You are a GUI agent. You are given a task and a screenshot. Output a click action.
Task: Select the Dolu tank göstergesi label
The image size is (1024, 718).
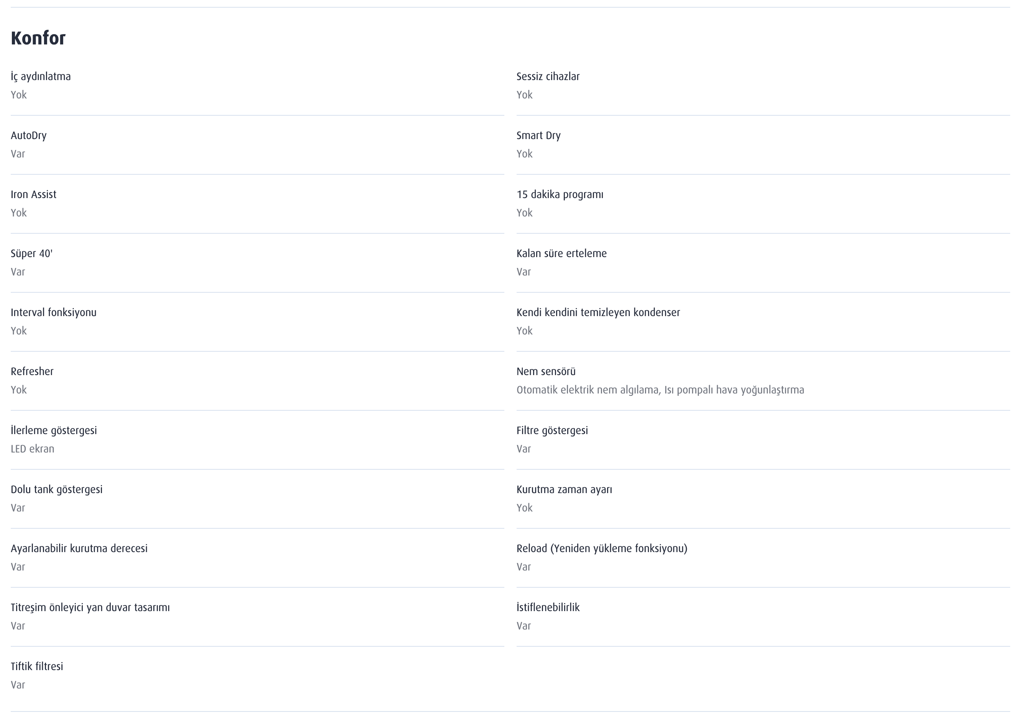[x=57, y=490]
